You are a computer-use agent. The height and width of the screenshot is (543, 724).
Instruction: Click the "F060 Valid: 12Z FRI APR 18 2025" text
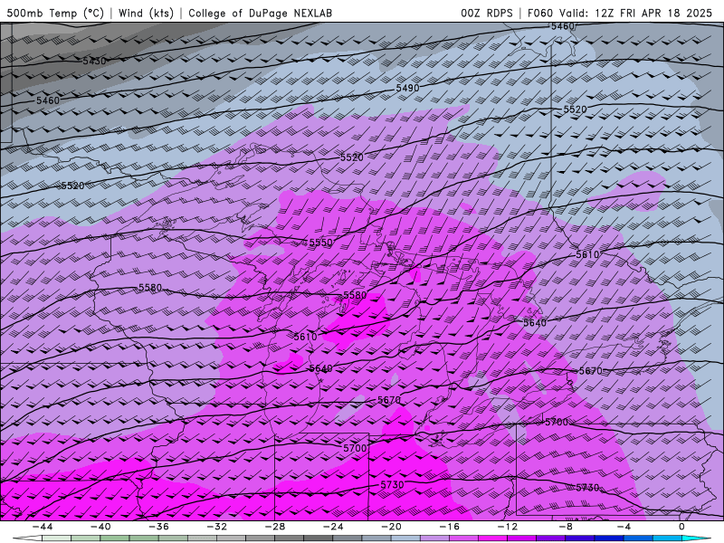pyautogui.click(x=620, y=13)
